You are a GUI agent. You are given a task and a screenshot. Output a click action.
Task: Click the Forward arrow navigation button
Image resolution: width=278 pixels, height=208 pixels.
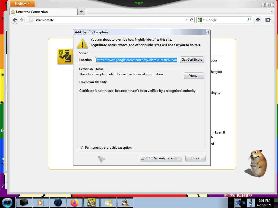click(22, 20)
